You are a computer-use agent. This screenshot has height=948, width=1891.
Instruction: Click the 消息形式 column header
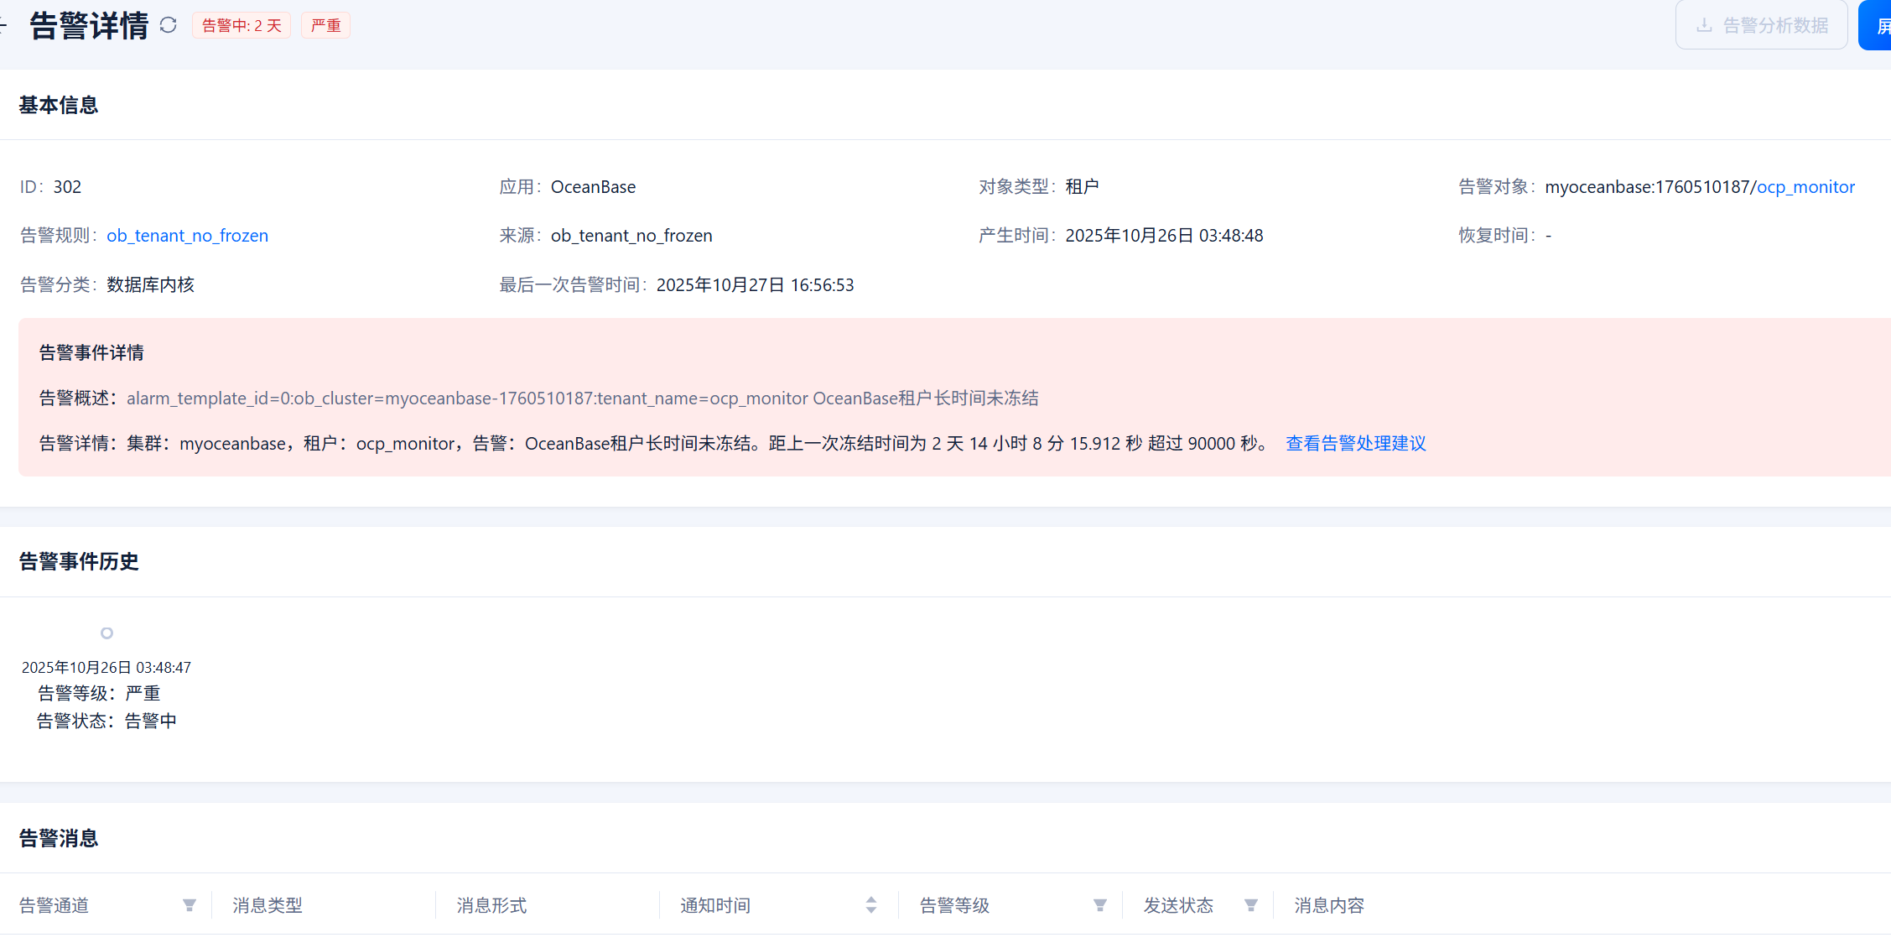click(491, 905)
